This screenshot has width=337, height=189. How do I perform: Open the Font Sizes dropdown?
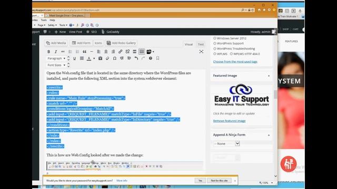(57, 65)
